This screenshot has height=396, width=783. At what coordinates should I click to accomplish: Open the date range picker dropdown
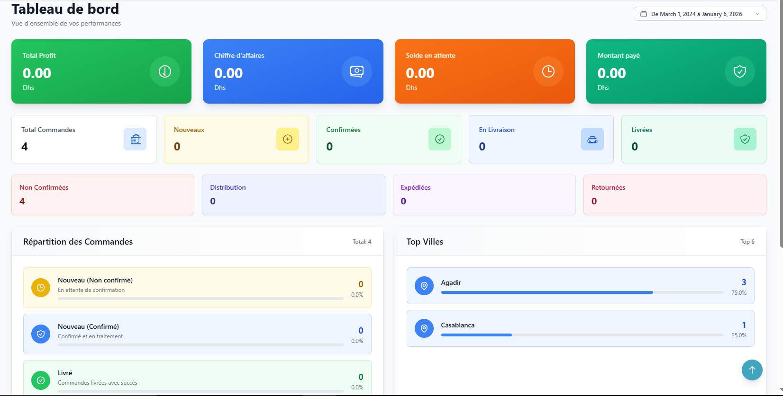click(x=696, y=14)
